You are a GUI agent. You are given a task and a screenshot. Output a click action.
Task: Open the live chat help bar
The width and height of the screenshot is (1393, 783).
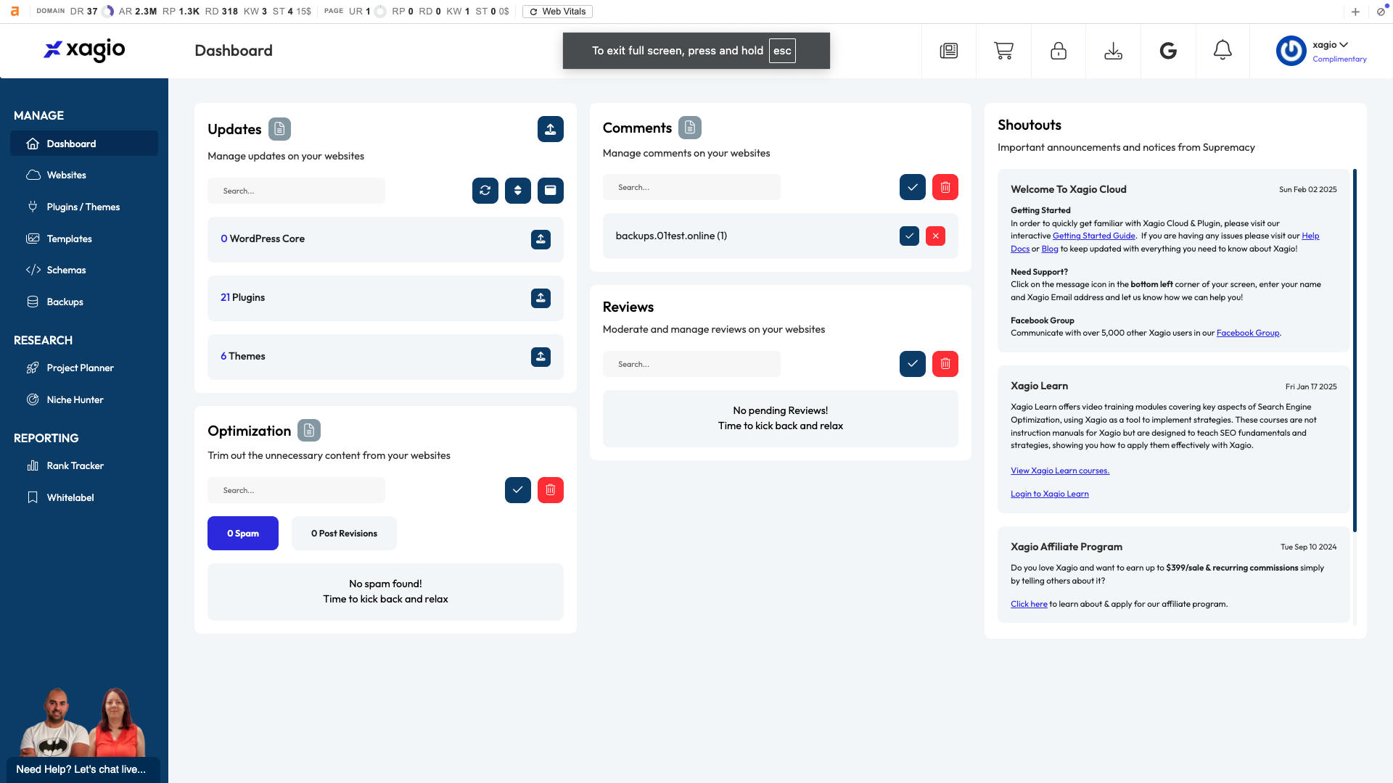[x=83, y=769]
